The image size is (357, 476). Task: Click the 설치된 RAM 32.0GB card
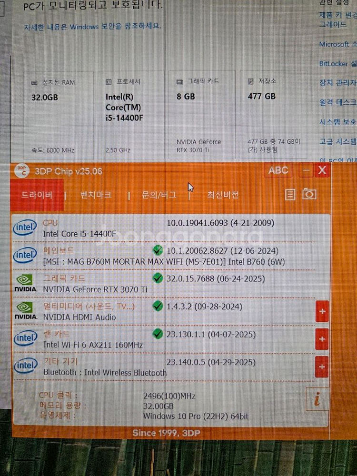tap(59, 115)
